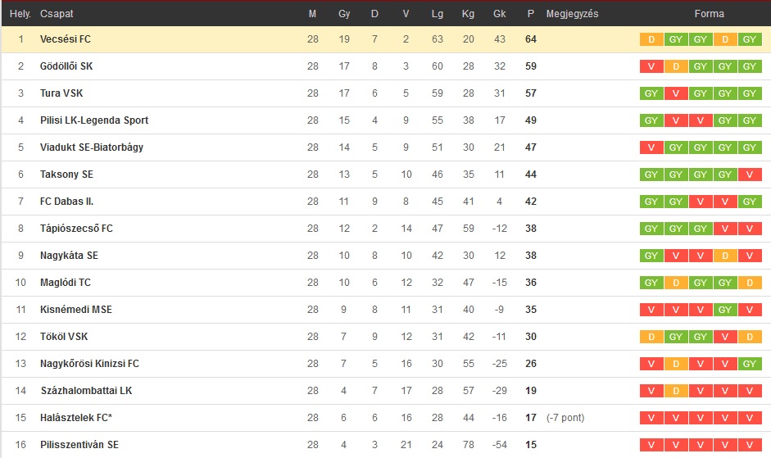Click Vecsési FC's most recent GY form badge
The image size is (771, 458).
(750, 39)
